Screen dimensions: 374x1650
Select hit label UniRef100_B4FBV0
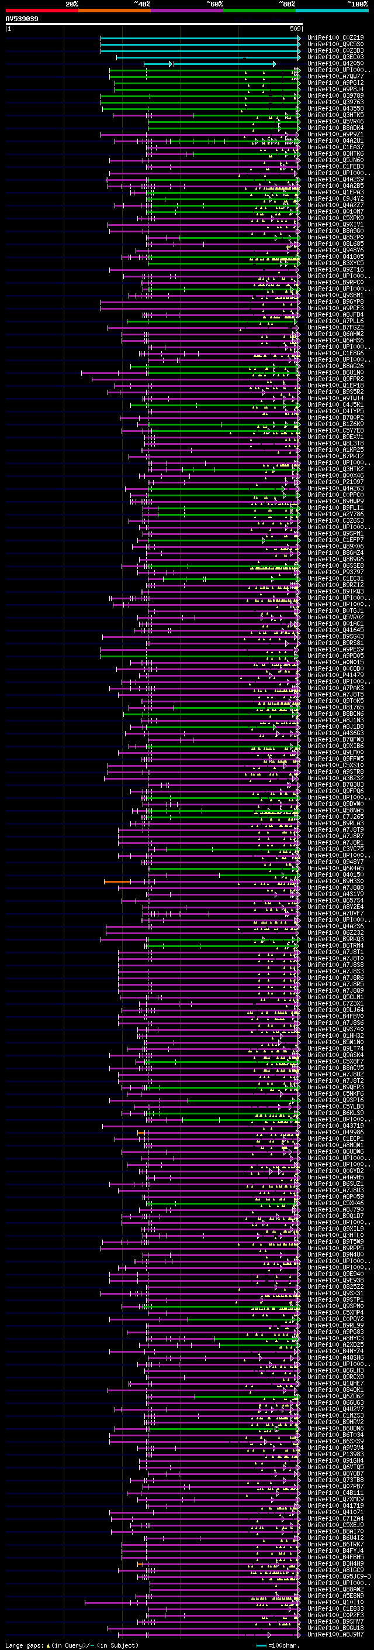pos(335,1016)
